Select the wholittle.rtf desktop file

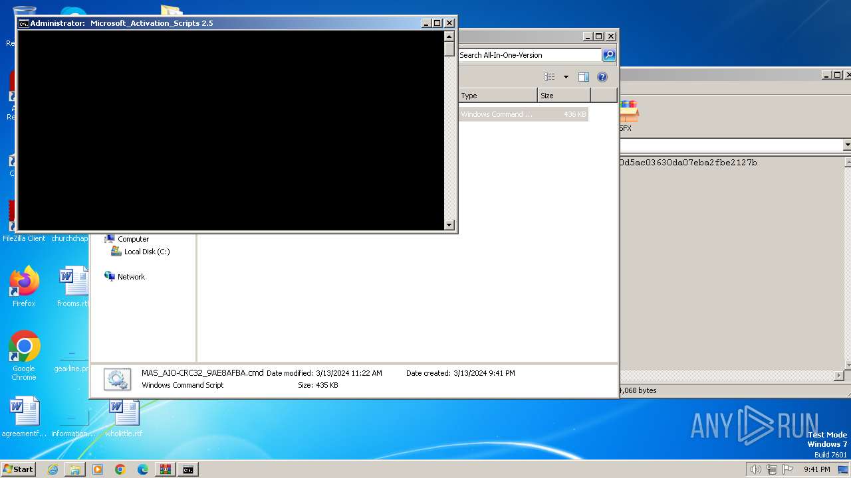point(124,417)
